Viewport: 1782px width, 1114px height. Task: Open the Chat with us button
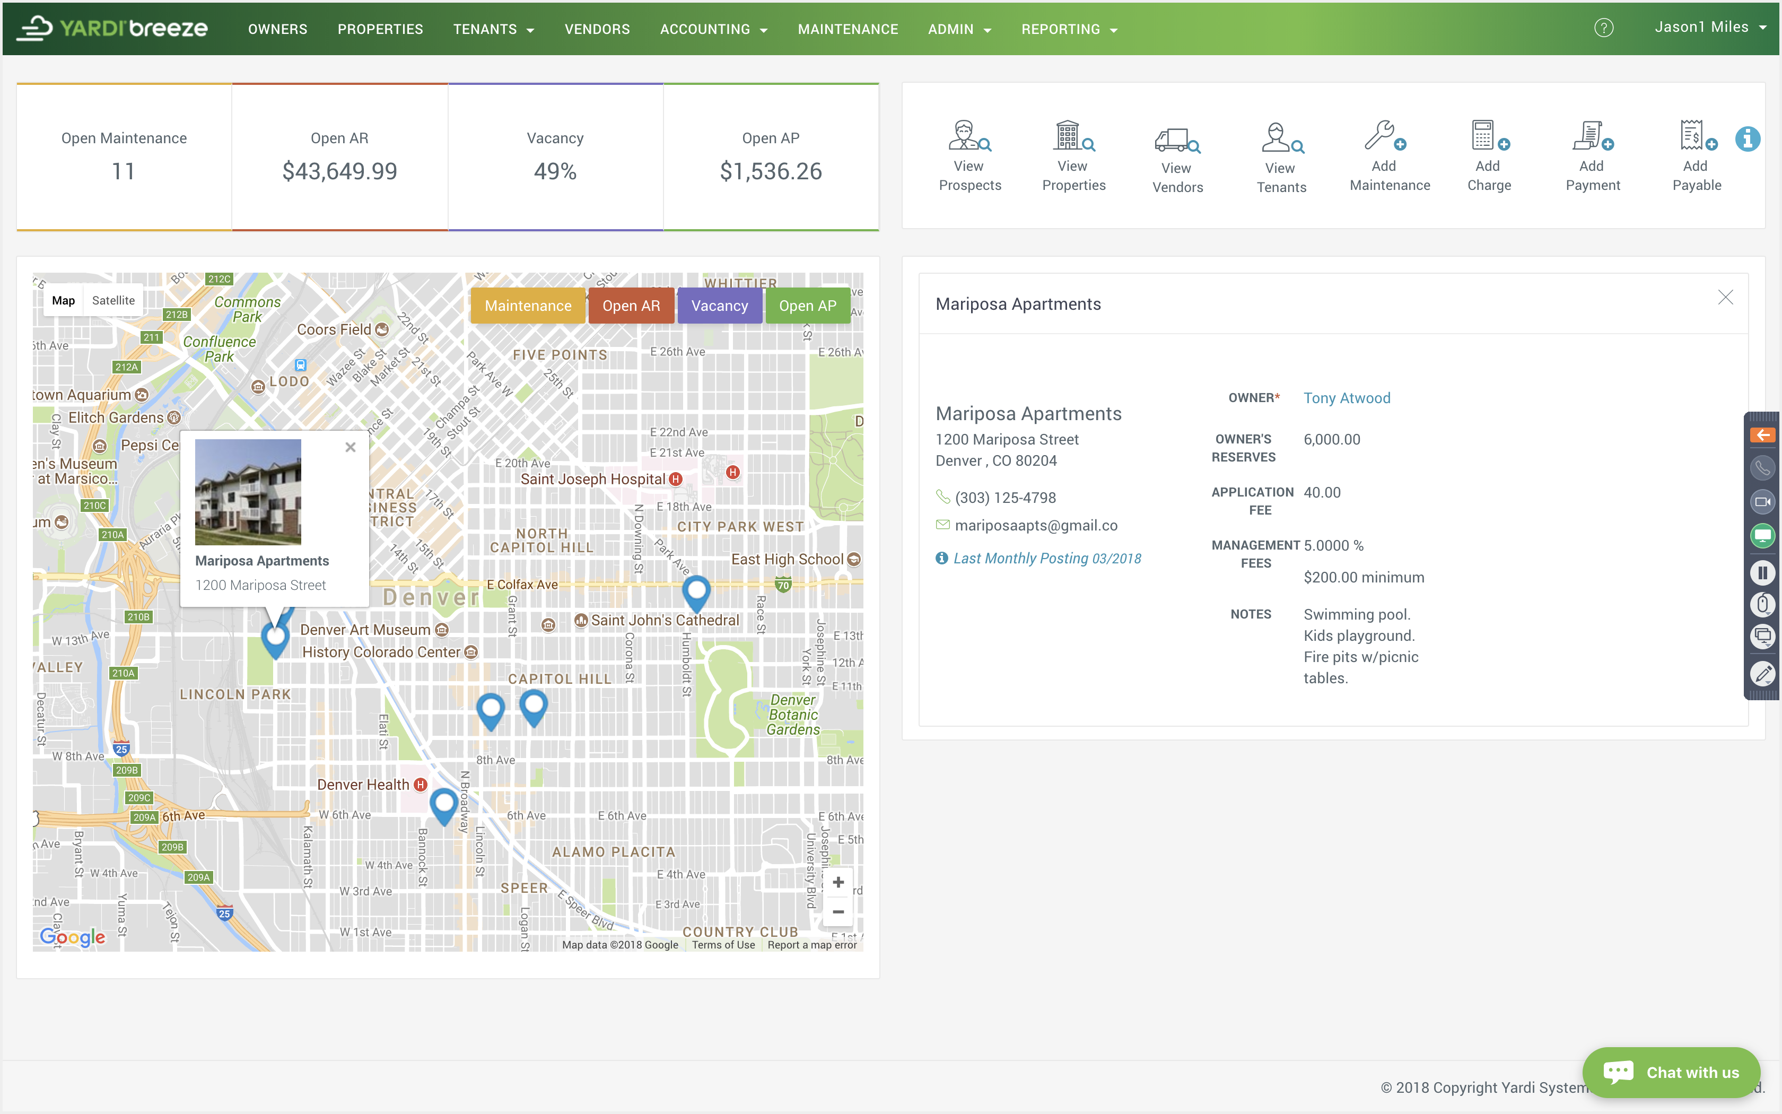pos(1671,1072)
